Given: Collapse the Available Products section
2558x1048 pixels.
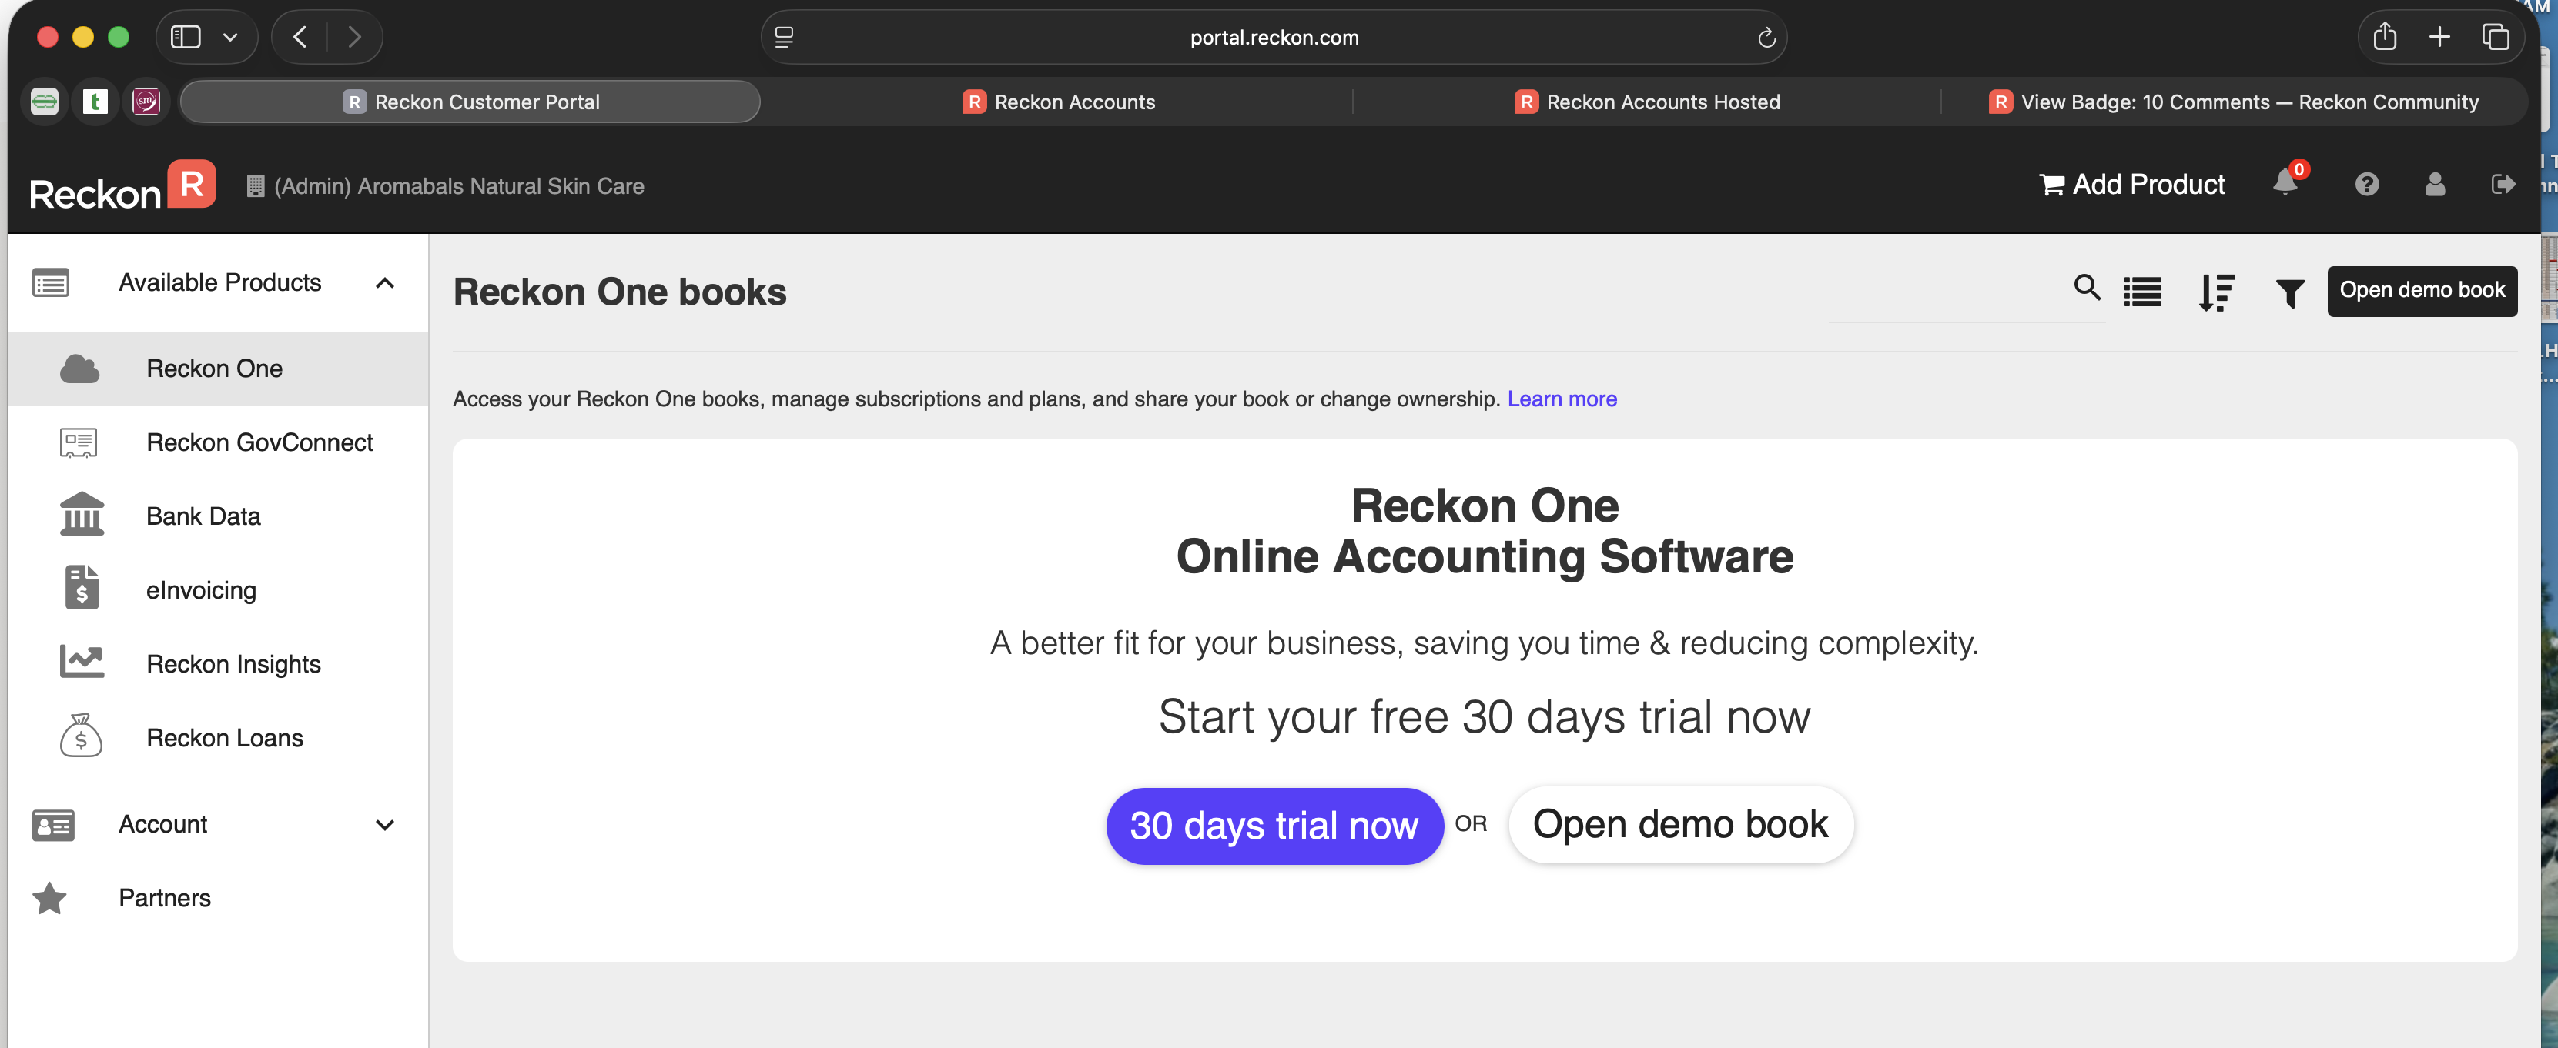Looking at the screenshot, I should pos(385,284).
